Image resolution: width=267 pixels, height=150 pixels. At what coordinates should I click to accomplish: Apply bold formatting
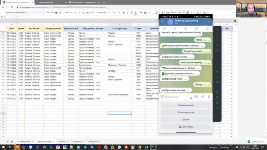pyautogui.click(x=124, y=12)
